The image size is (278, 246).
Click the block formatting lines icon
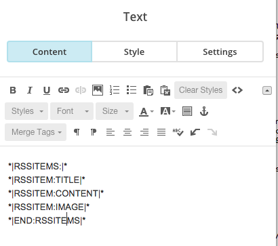[187, 111]
